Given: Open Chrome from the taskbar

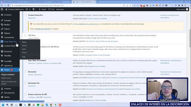Looking at the screenshot, I should pyautogui.click(x=51, y=105).
